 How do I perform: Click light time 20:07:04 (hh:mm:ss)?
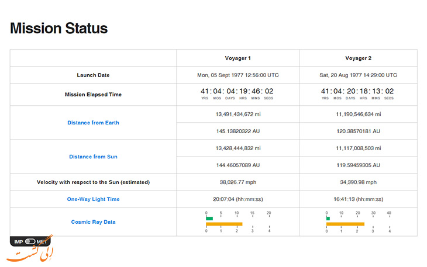coord(238,199)
